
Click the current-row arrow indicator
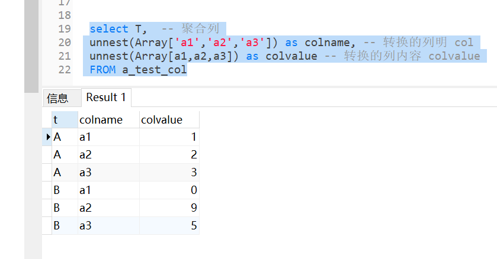48,137
